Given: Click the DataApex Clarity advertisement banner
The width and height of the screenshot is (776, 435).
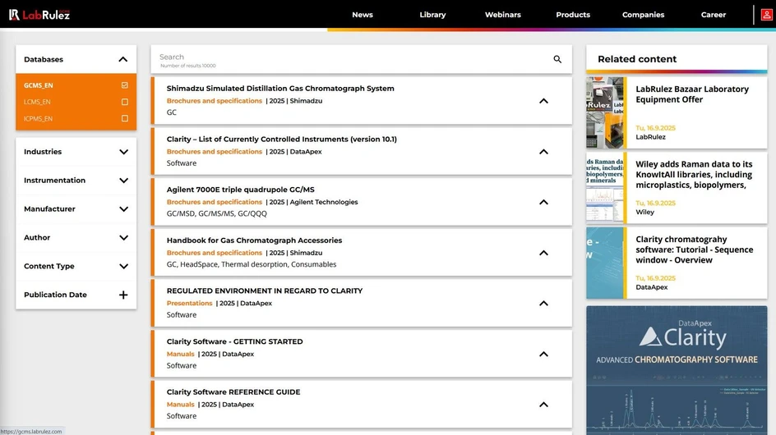Looking at the screenshot, I should point(677,369).
